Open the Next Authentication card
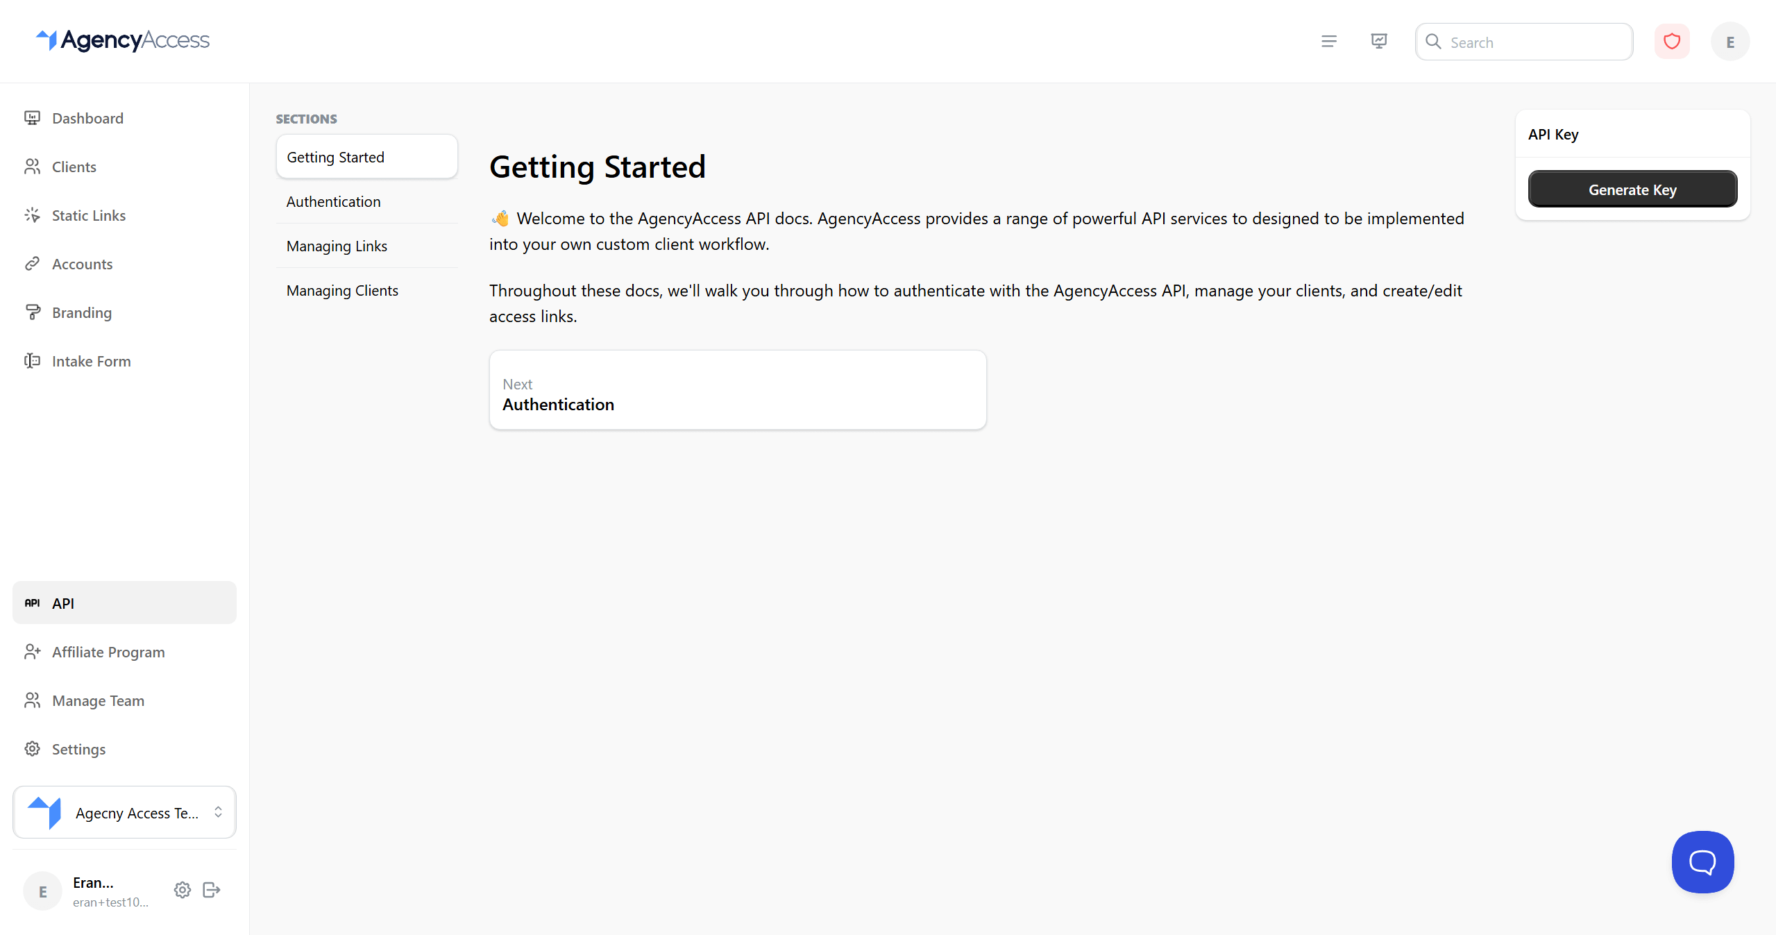The image size is (1776, 935). point(737,389)
